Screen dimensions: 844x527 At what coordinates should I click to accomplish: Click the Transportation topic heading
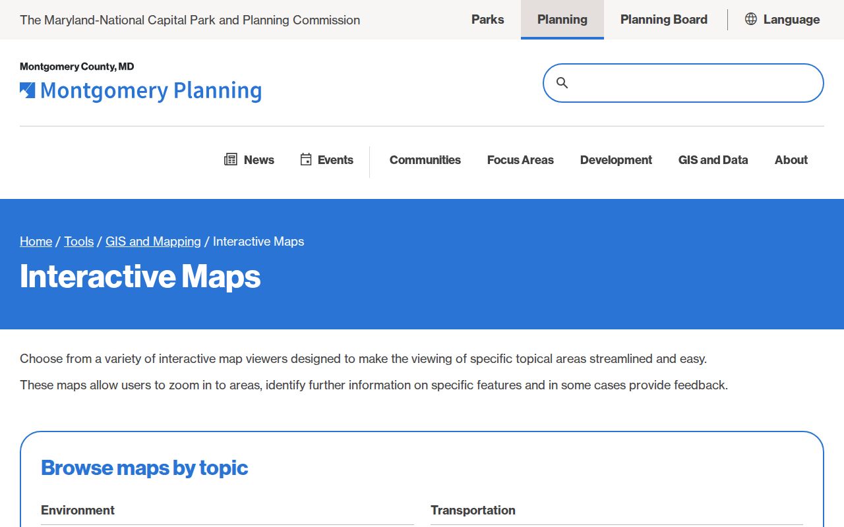(473, 510)
